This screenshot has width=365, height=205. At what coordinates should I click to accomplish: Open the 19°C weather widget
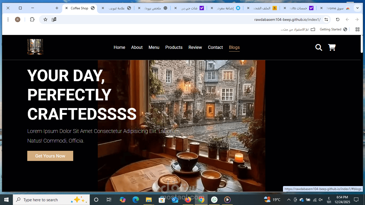272,200
